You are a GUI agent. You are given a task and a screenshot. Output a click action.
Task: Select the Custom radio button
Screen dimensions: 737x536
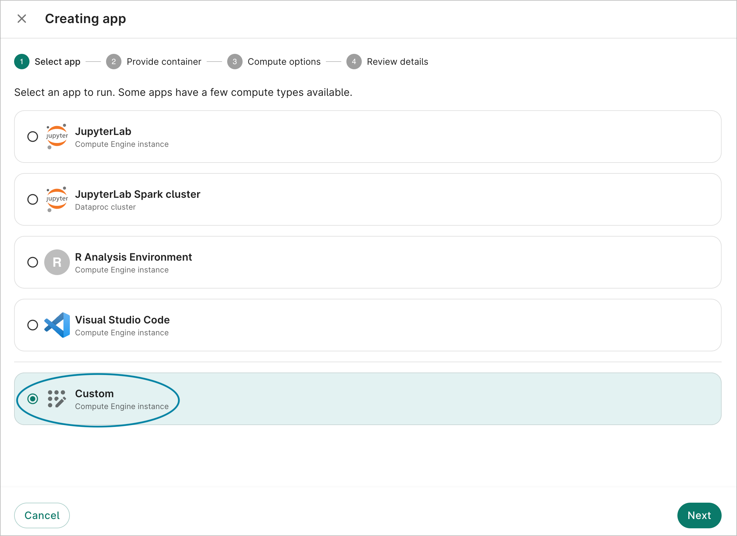tap(32, 399)
